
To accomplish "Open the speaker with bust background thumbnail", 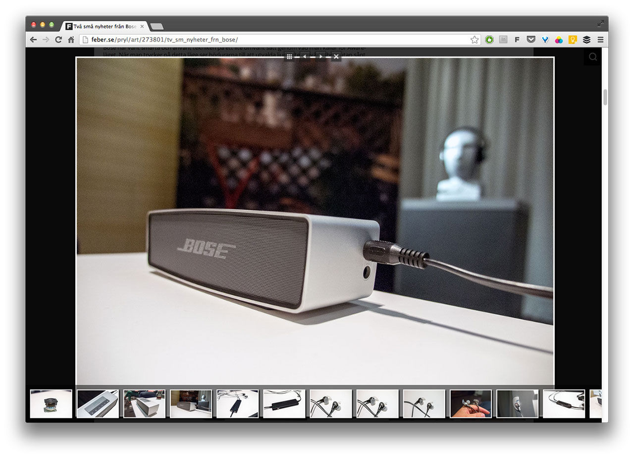I will pyautogui.click(x=191, y=404).
